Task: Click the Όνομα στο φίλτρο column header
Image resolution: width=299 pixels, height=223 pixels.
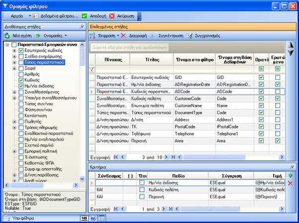Action: tap(195, 60)
